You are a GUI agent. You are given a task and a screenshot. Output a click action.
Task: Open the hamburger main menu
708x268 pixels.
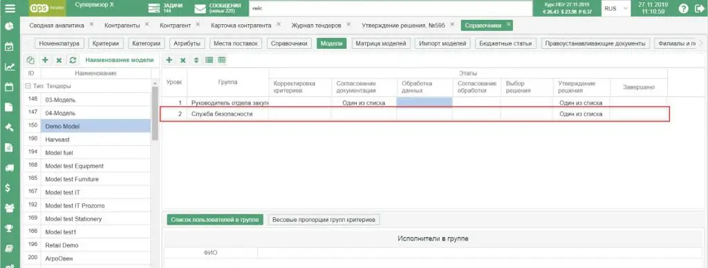click(10, 8)
